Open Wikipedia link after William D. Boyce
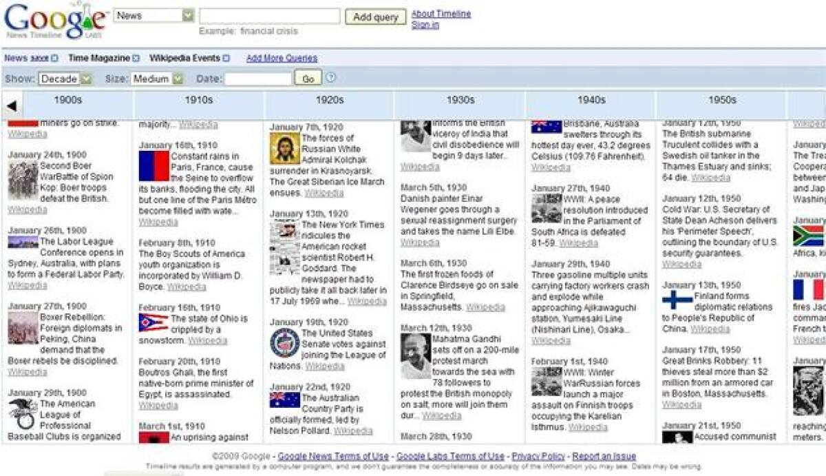Image resolution: width=826 pixels, height=476 pixels. point(186,287)
